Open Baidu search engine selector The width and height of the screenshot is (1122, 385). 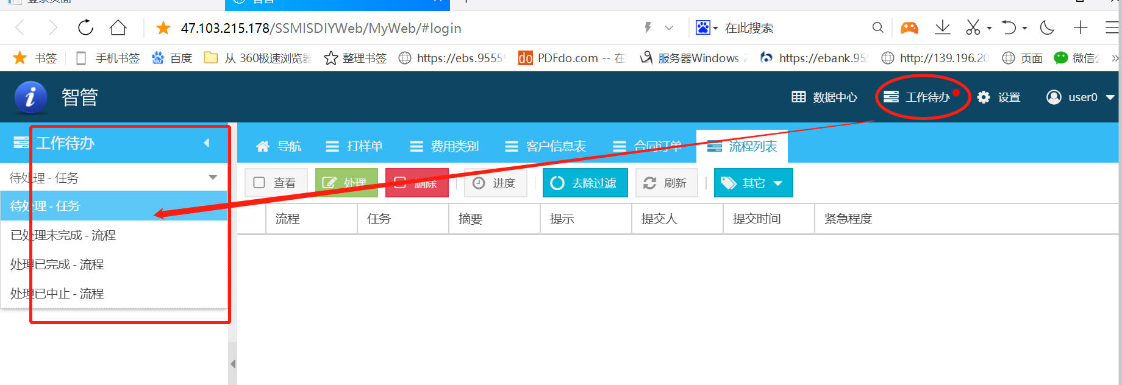707,27
